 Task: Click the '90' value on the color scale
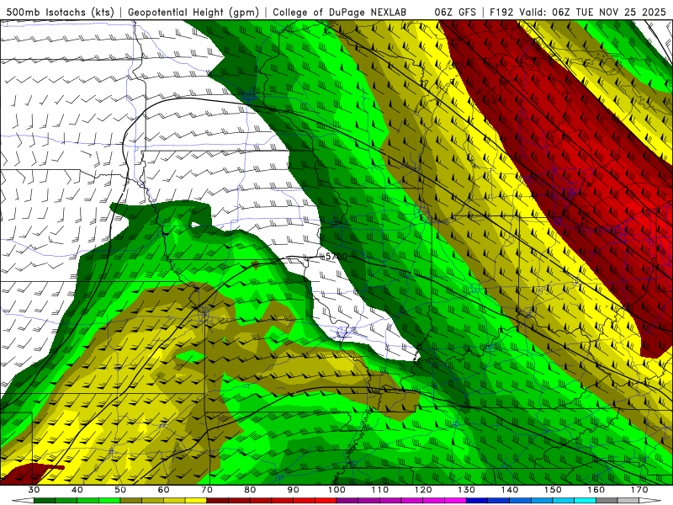(293, 490)
